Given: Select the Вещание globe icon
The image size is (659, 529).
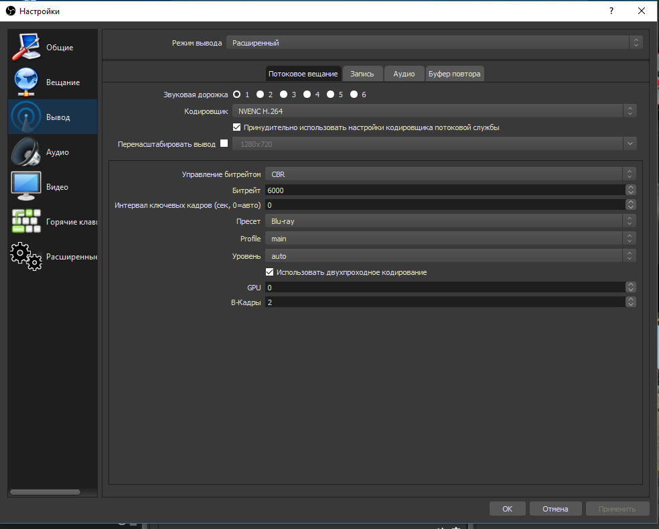Looking at the screenshot, I should click(x=26, y=82).
